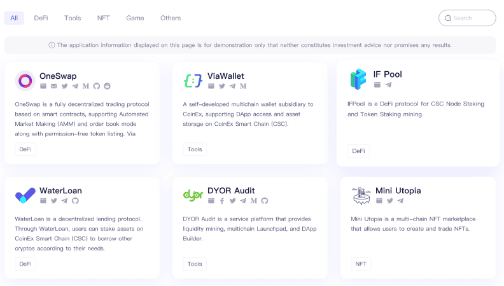Click the IF Pool logo
The width and height of the screenshot is (504, 286).
point(358,79)
